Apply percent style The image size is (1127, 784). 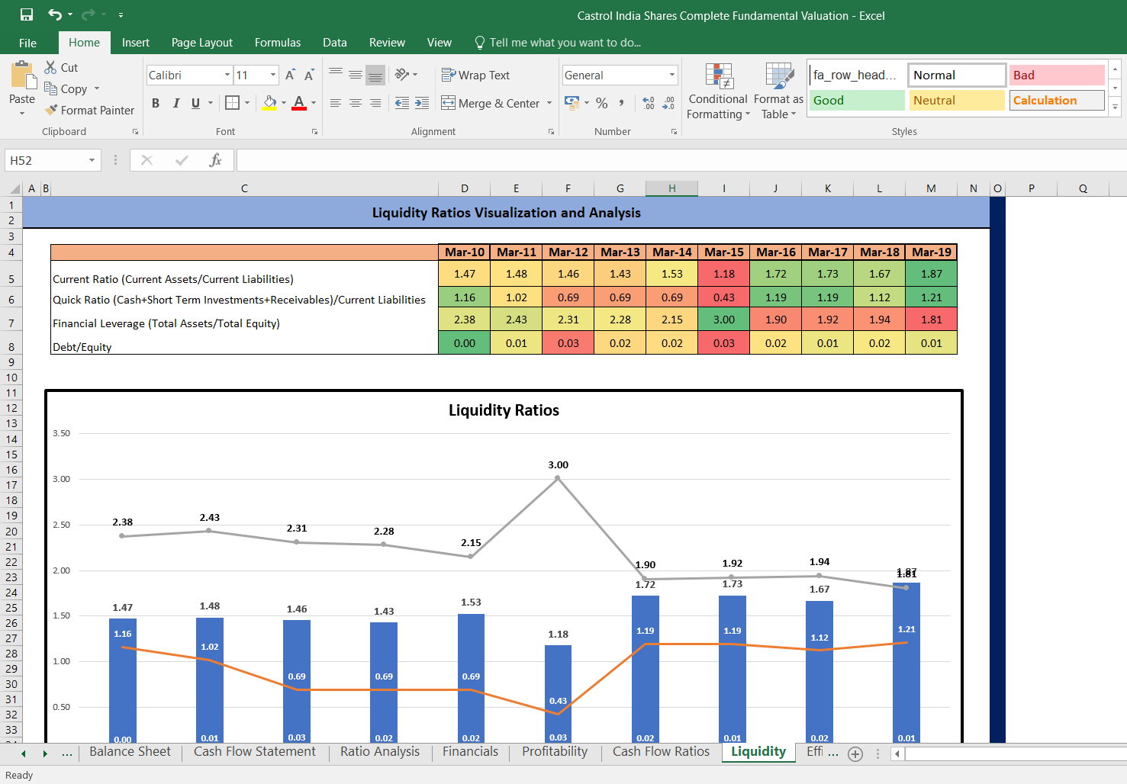click(602, 103)
